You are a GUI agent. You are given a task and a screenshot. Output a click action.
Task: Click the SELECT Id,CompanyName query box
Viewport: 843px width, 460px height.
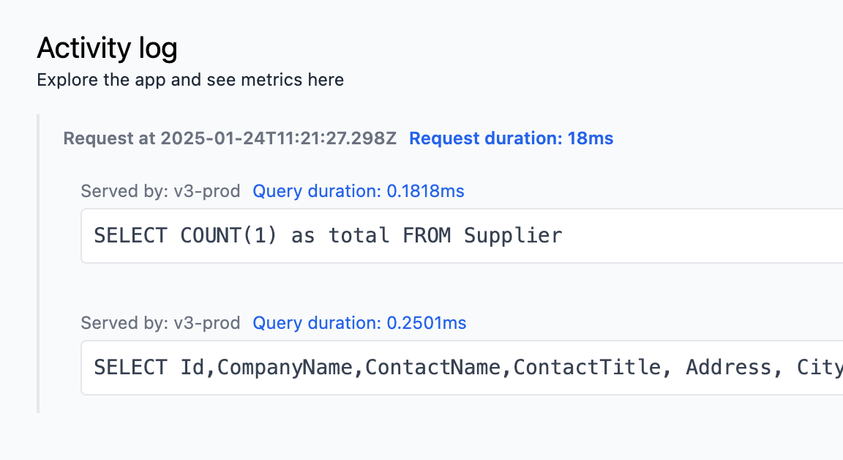[461, 368]
